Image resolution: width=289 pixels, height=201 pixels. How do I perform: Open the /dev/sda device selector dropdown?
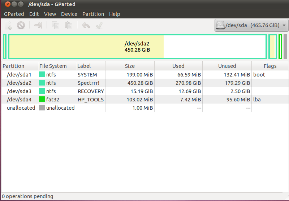(x=251, y=25)
